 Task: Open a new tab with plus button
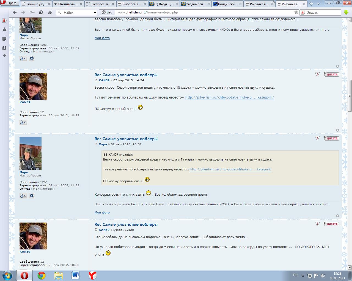click(311, 4)
